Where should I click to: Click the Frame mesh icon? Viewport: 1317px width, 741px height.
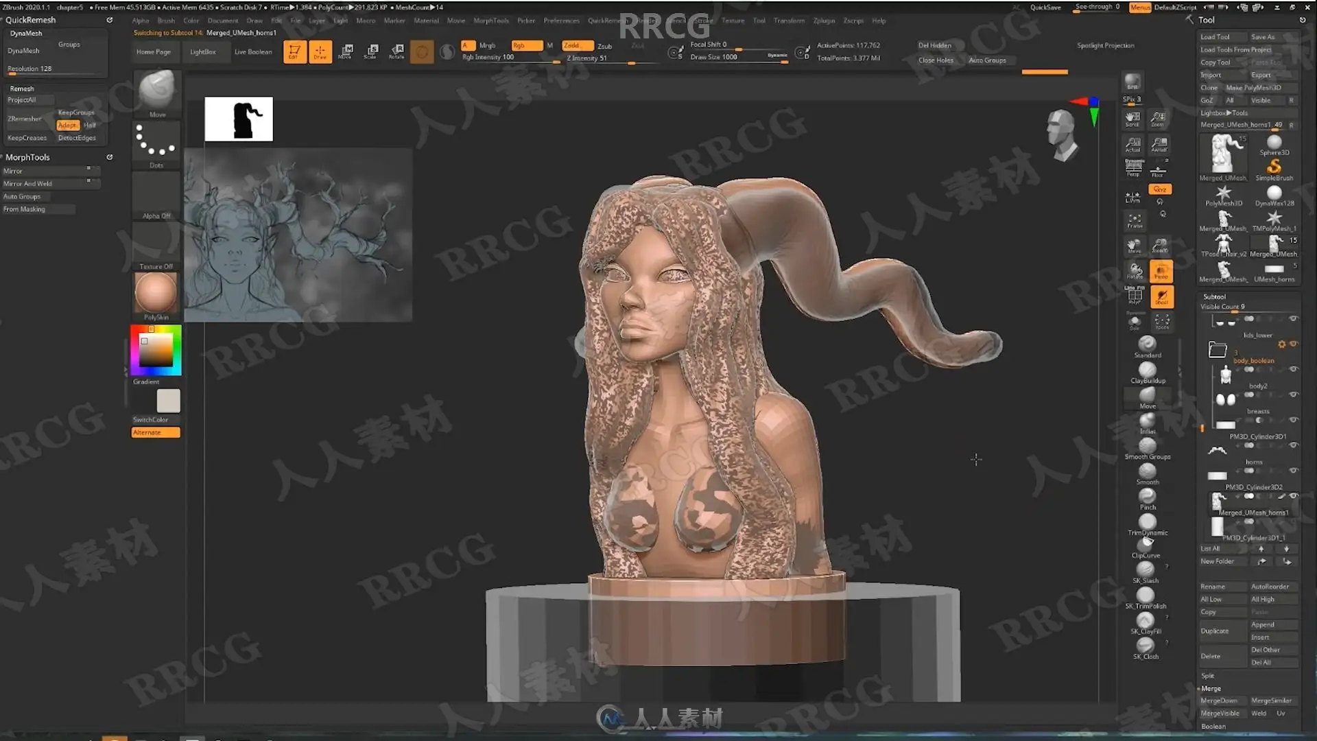(1135, 221)
